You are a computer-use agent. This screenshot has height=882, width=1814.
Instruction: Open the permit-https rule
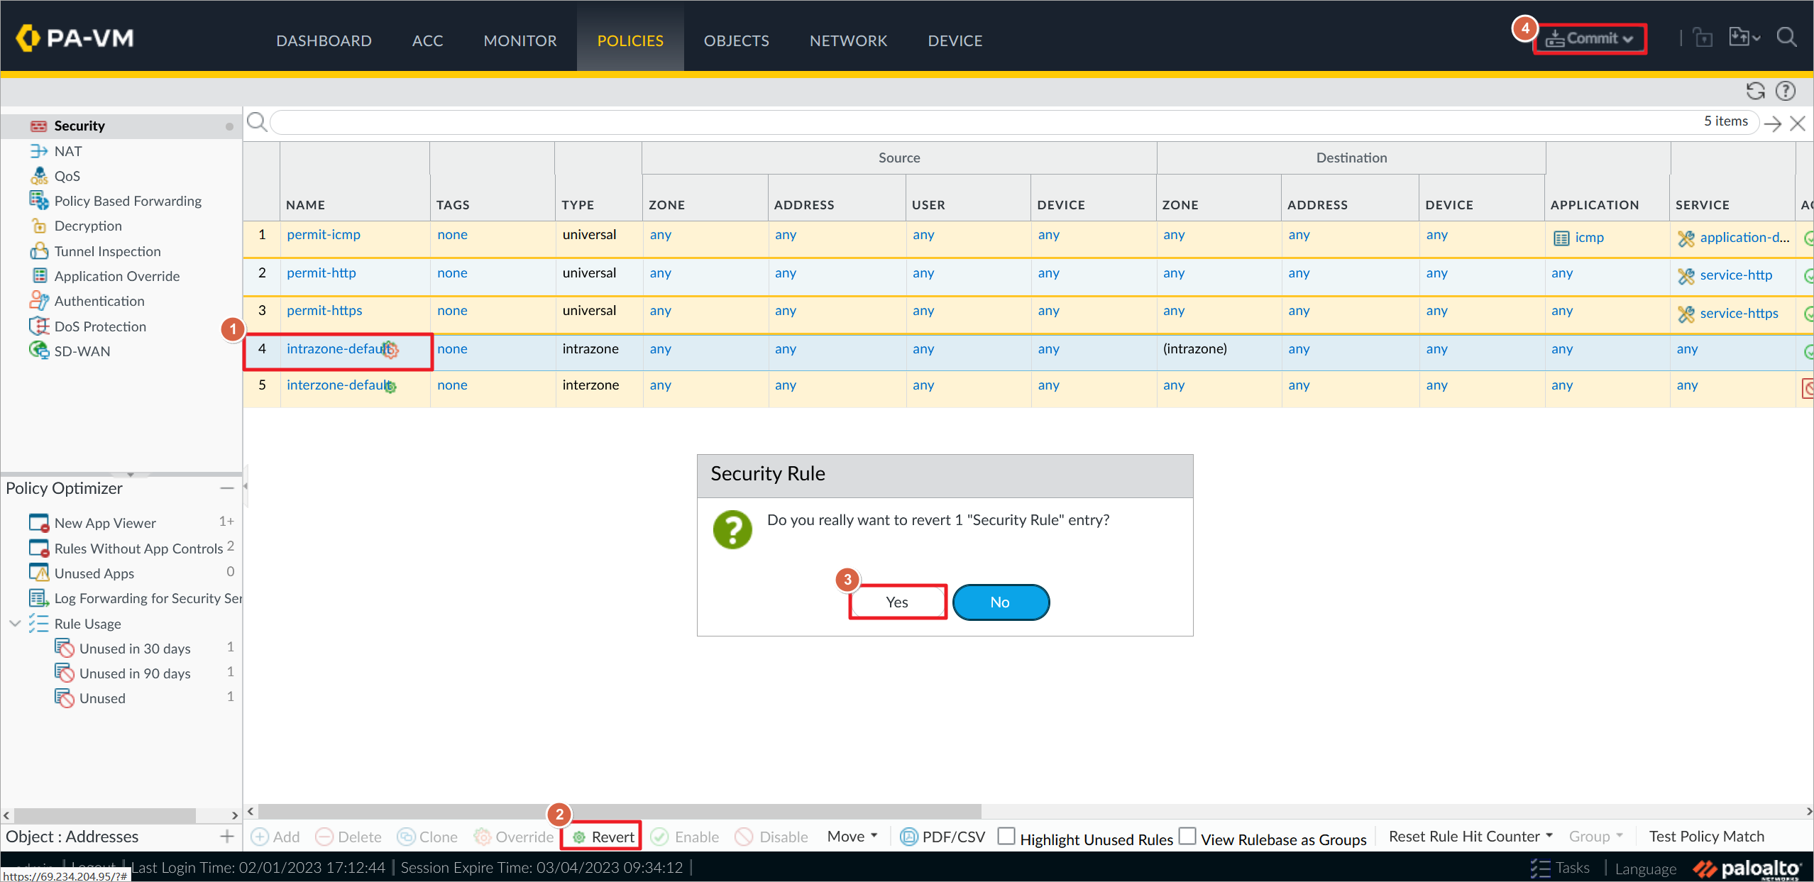click(x=324, y=311)
